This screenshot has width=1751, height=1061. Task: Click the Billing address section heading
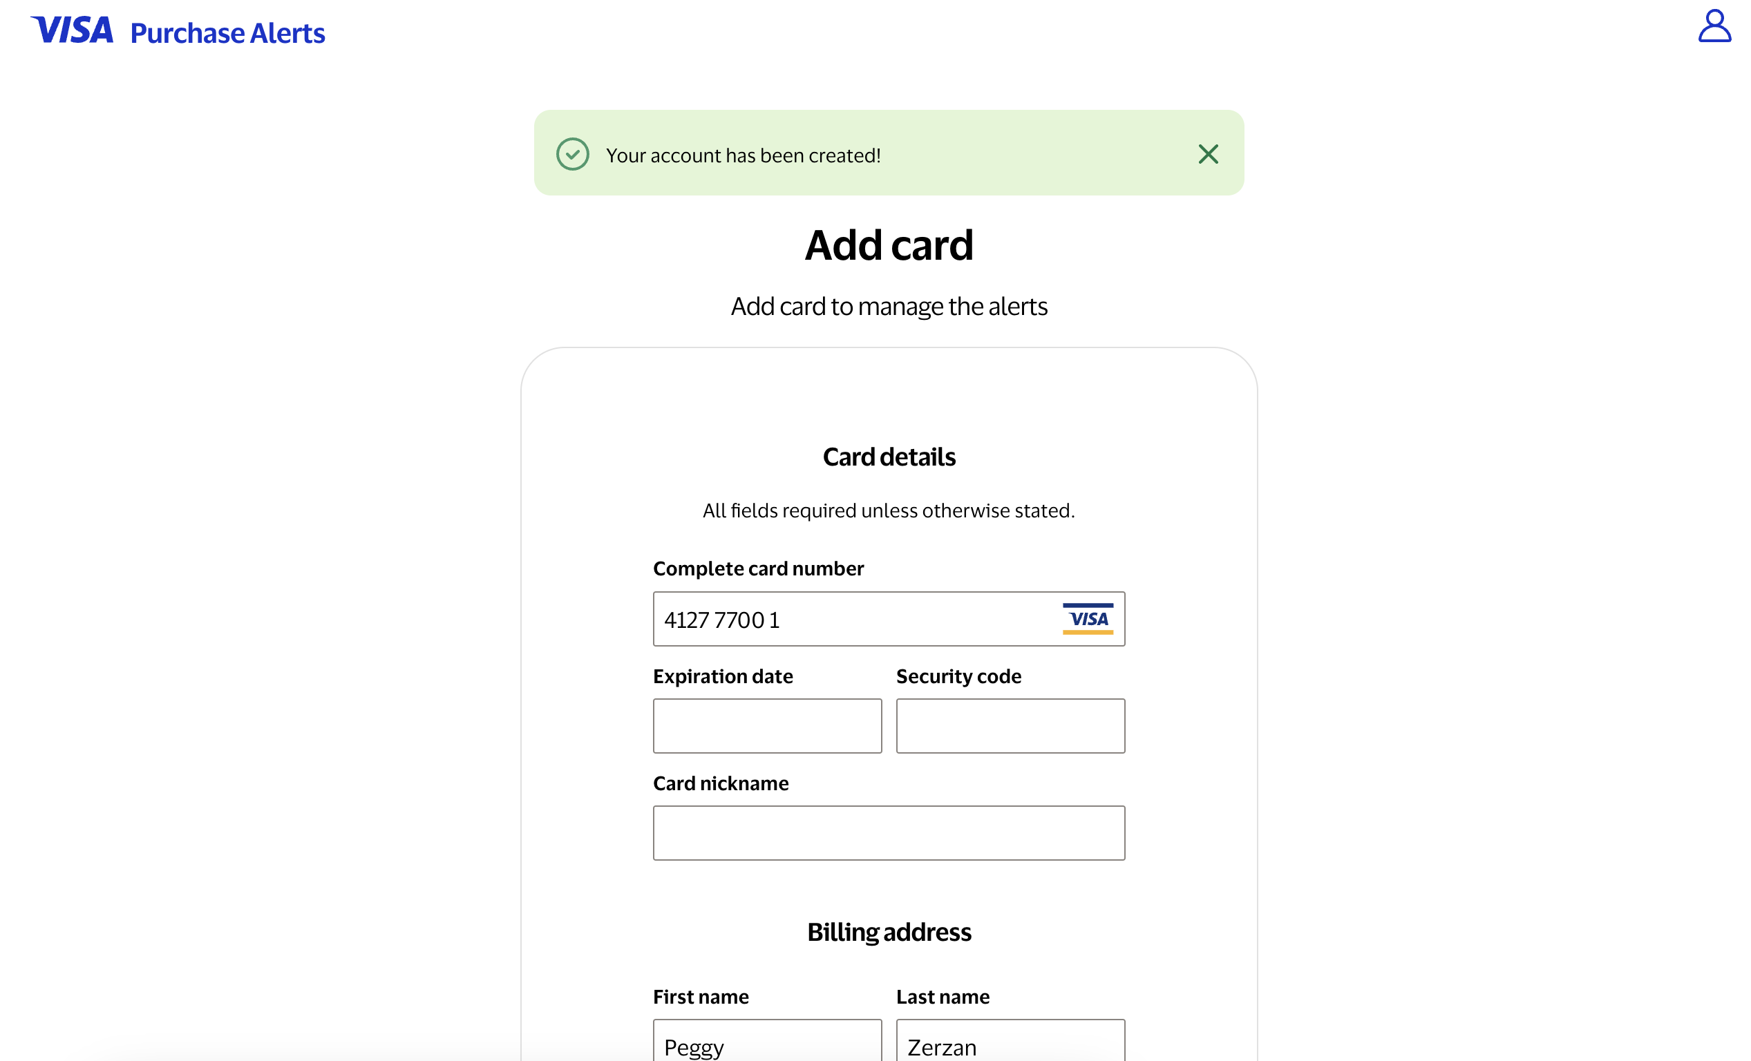tap(889, 932)
